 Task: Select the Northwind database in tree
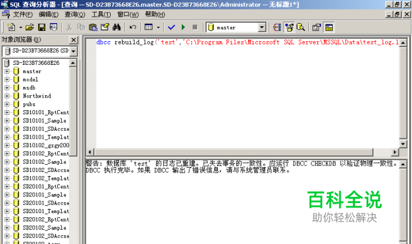point(37,96)
